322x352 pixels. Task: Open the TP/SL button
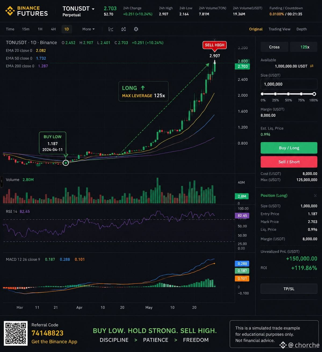[x=289, y=289]
